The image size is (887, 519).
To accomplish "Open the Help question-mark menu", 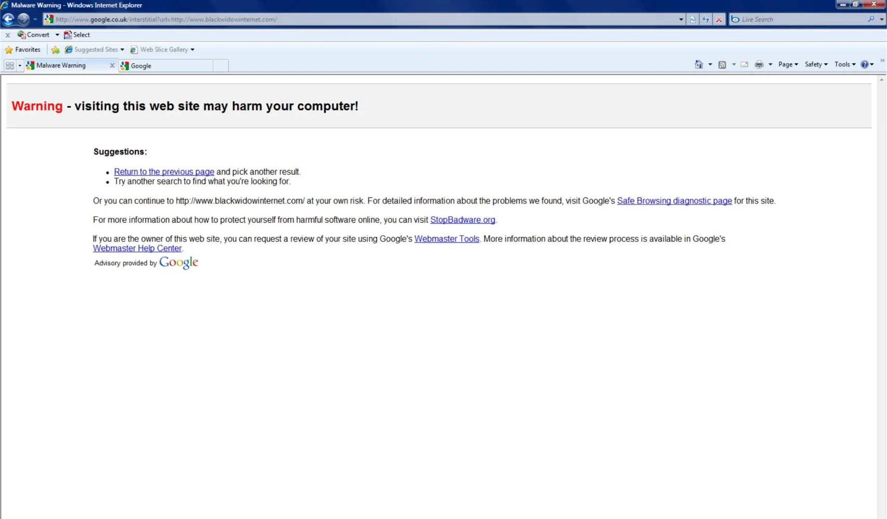I will [867, 64].
